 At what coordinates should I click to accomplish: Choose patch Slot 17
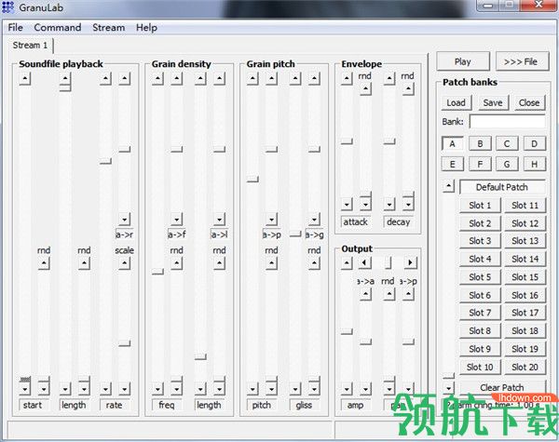coord(525,313)
